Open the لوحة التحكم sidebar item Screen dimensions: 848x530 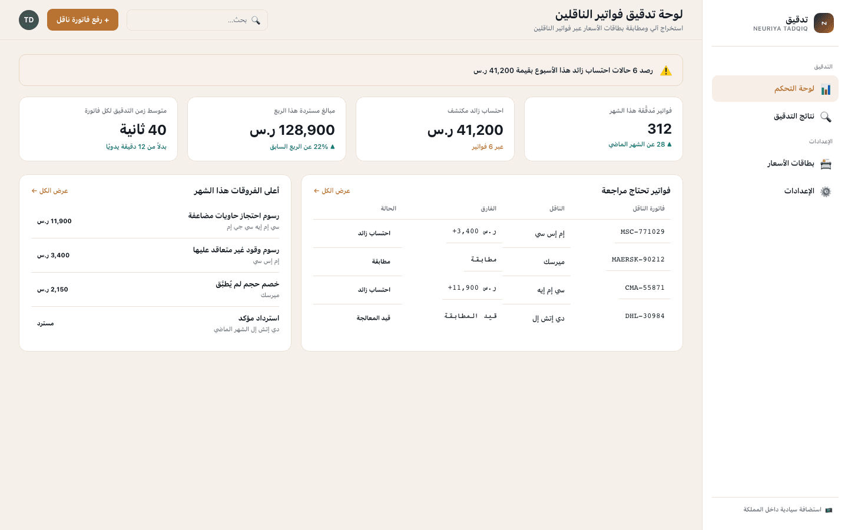pyautogui.click(x=775, y=89)
